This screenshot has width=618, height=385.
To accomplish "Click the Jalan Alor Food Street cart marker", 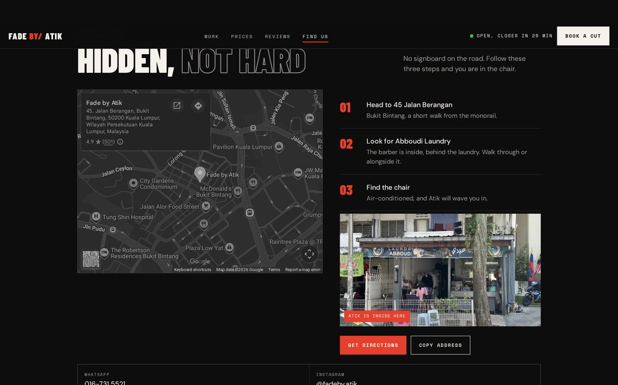I will click(206, 206).
